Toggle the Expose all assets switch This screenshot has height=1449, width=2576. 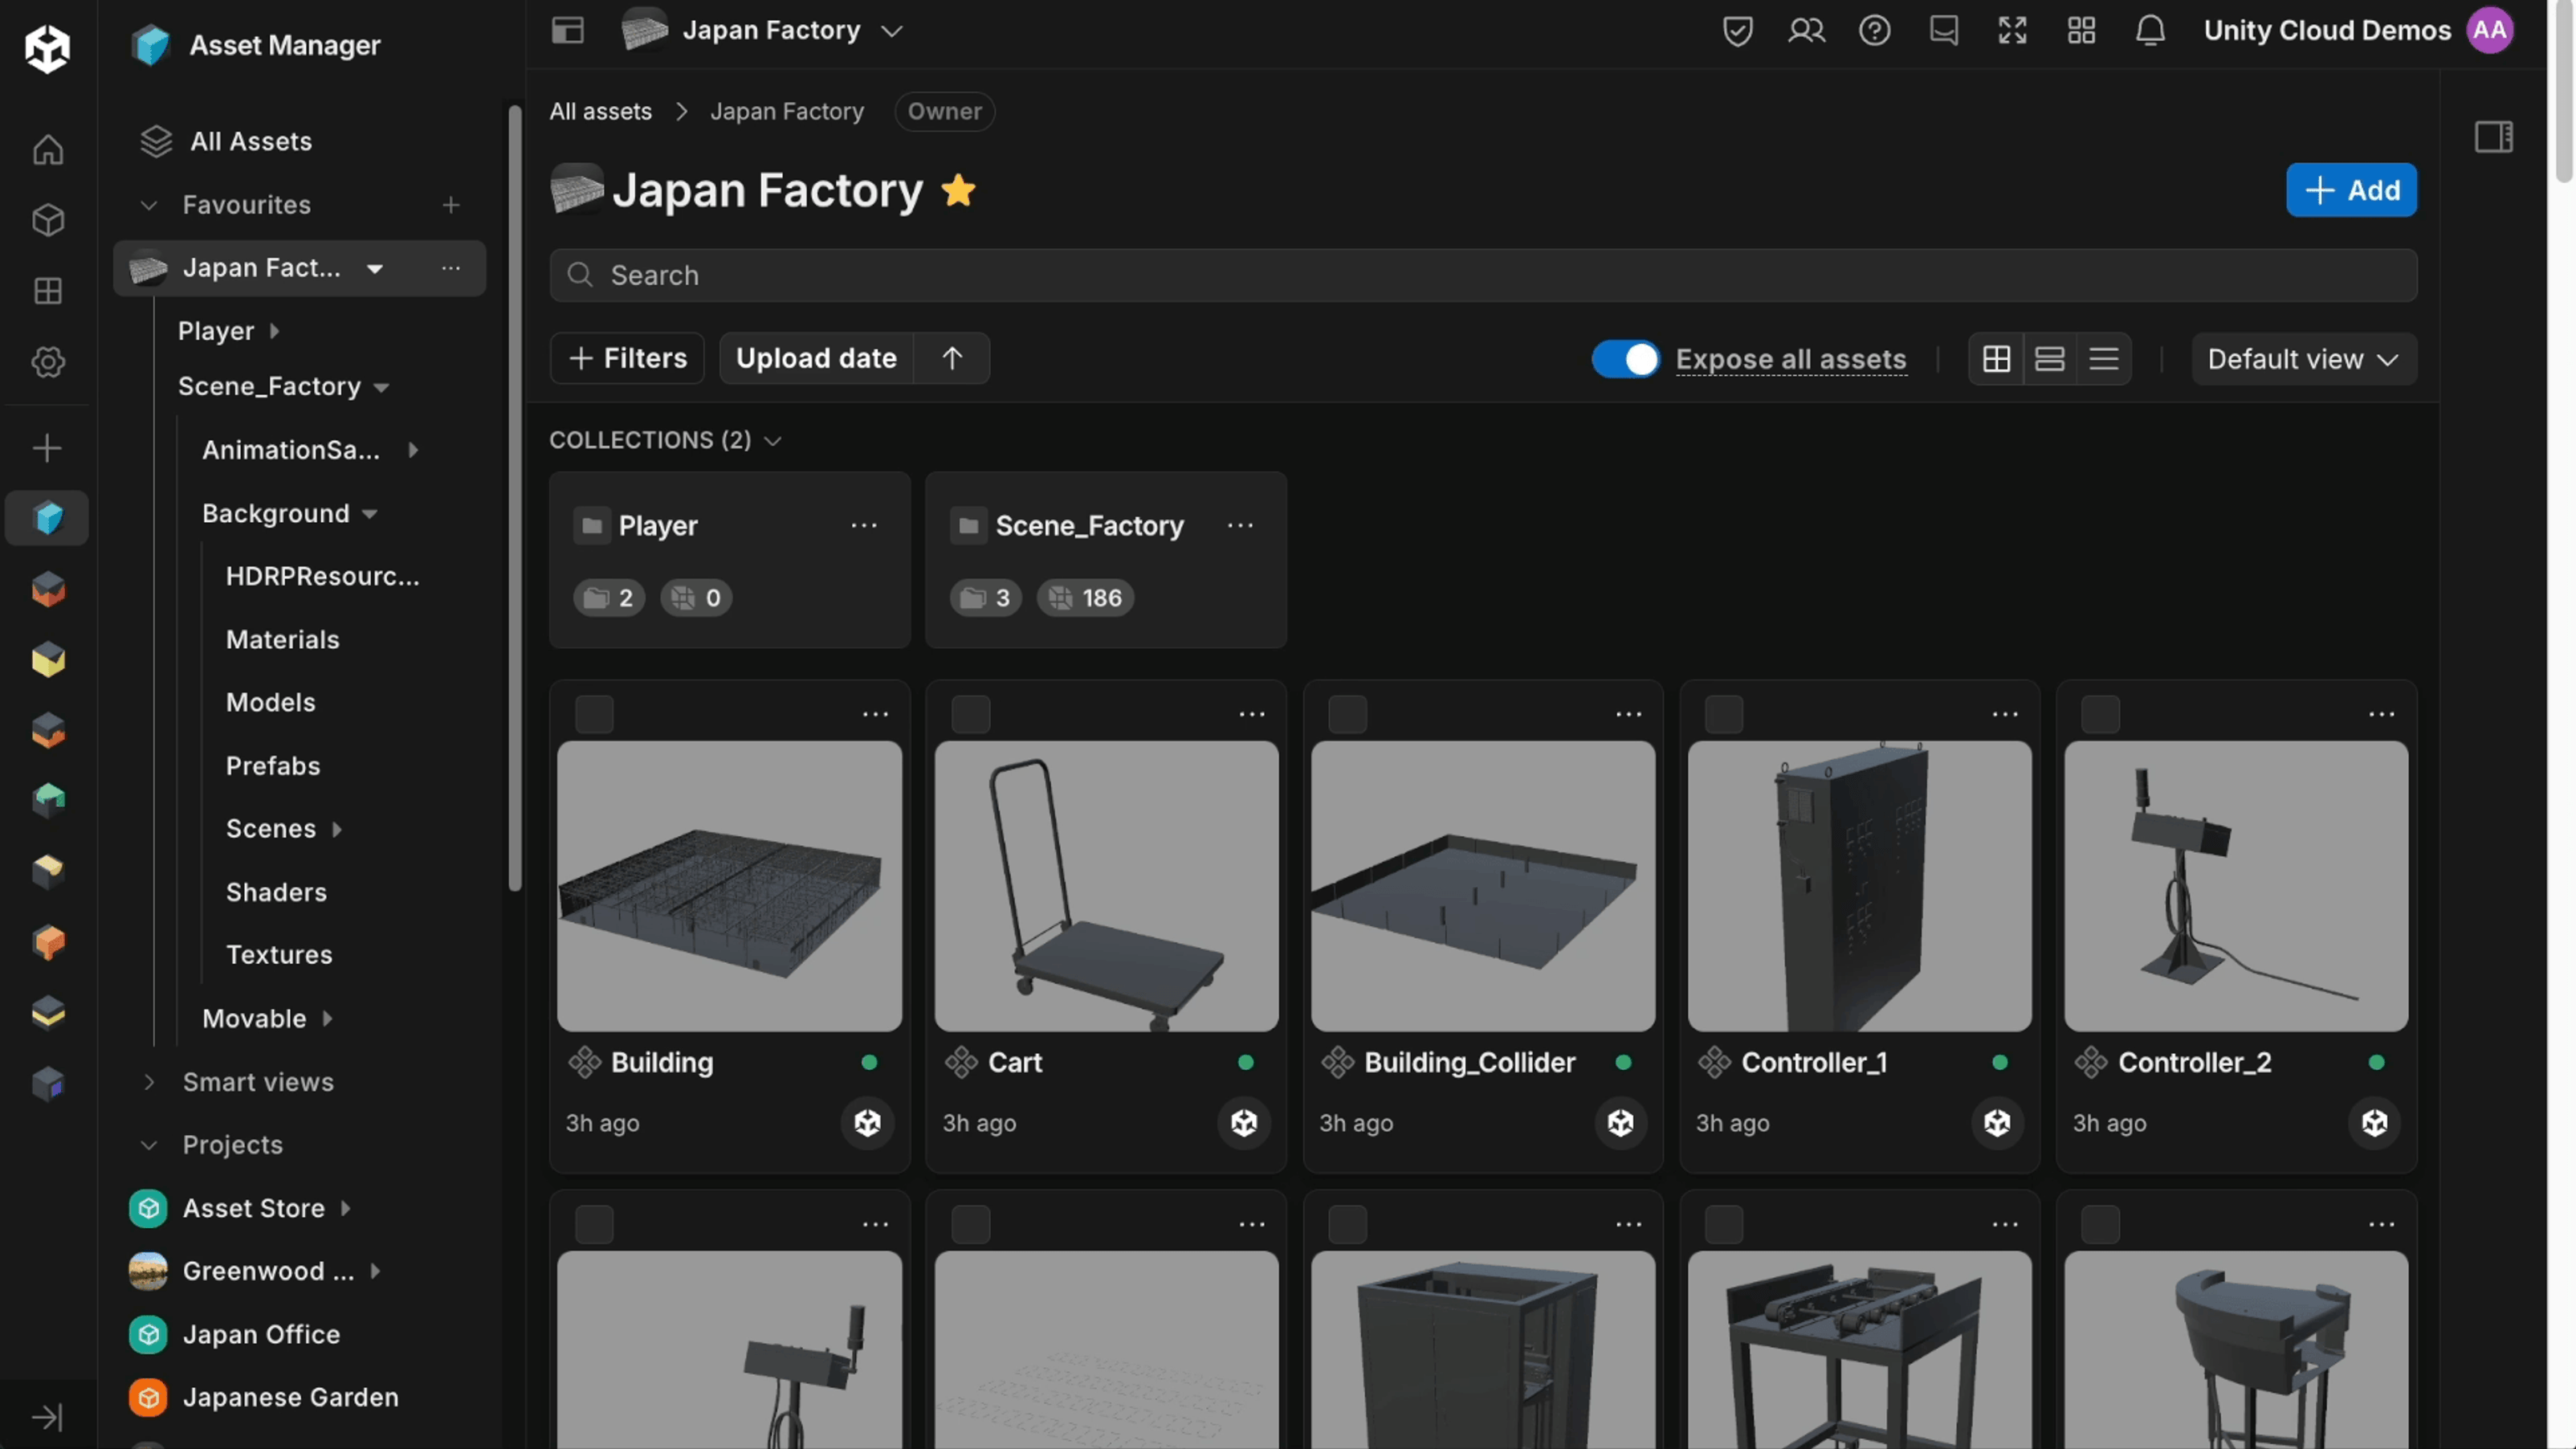point(1625,359)
